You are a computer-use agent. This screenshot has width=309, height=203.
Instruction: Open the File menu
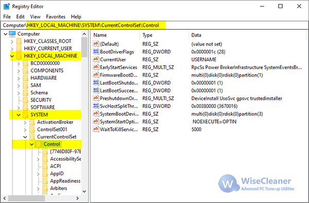[7, 17]
